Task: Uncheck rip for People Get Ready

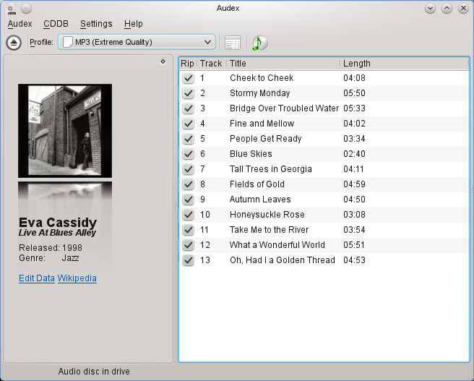Action: [188, 139]
